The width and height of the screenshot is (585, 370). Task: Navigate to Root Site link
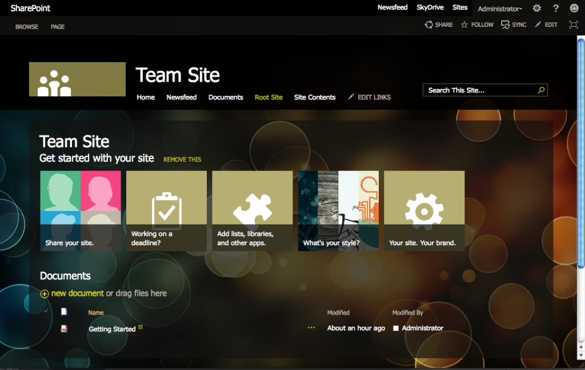point(269,97)
